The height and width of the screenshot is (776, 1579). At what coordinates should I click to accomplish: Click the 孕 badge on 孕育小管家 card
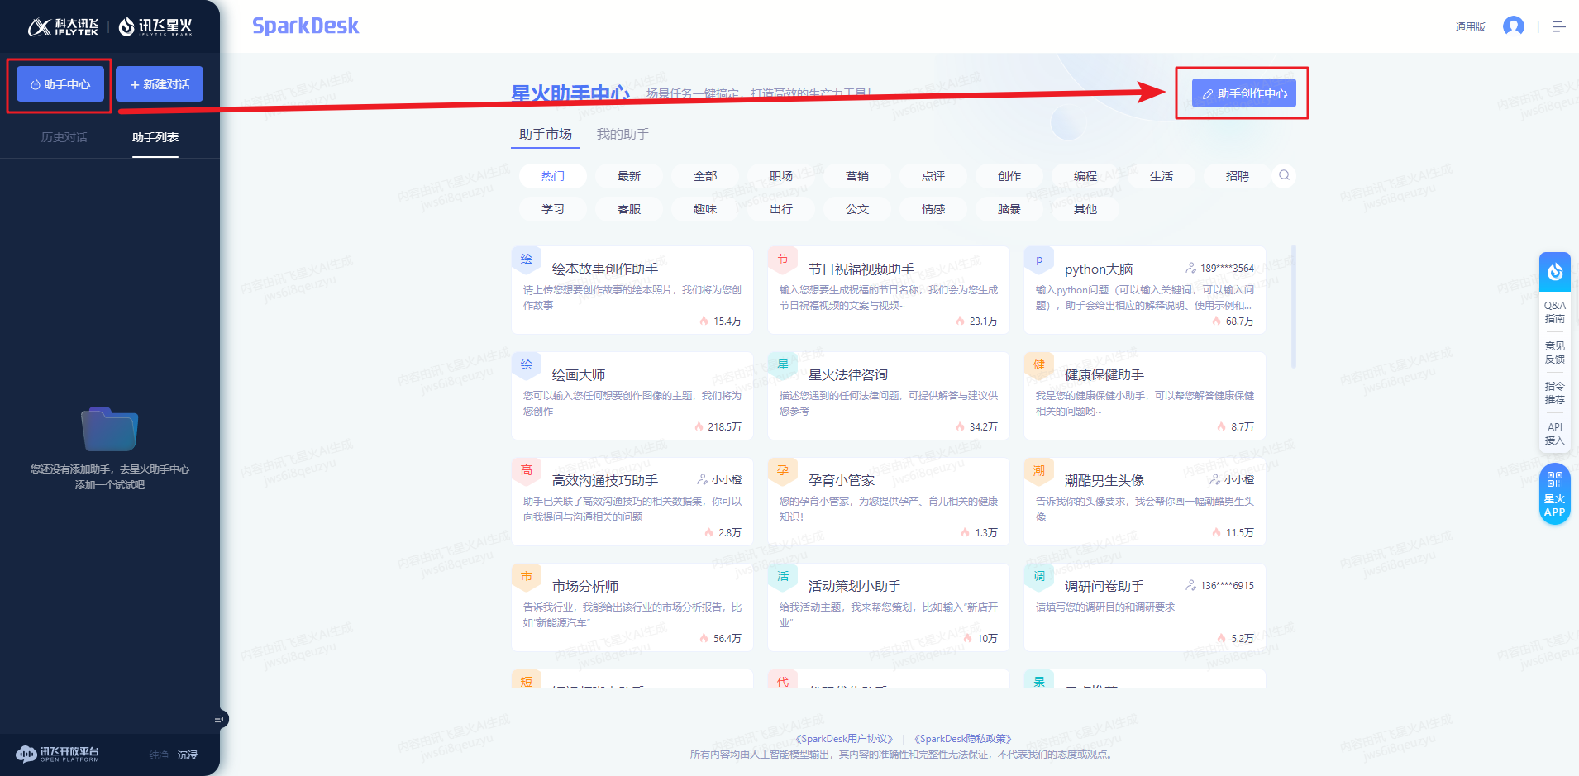783,471
